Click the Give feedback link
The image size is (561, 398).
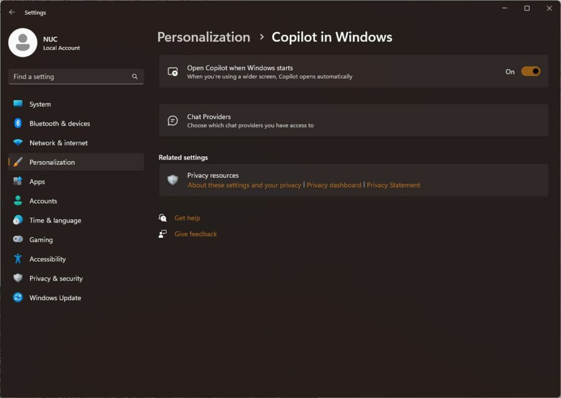click(196, 234)
